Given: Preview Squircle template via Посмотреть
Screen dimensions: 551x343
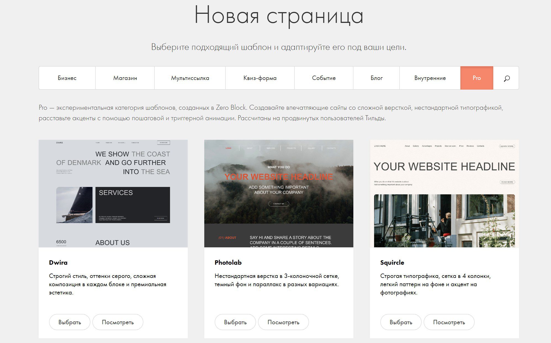Looking at the screenshot, I should coord(449,322).
